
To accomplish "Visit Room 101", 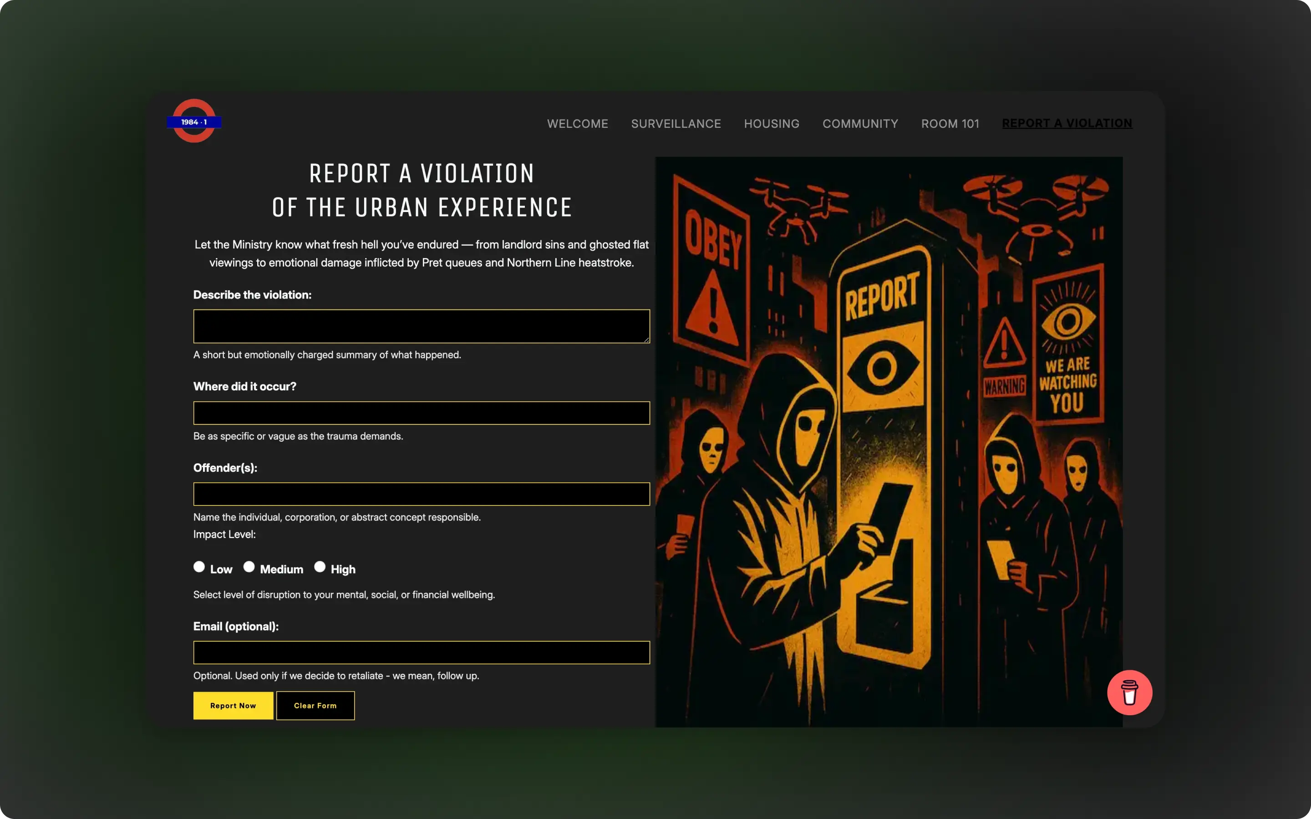I will point(950,123).
